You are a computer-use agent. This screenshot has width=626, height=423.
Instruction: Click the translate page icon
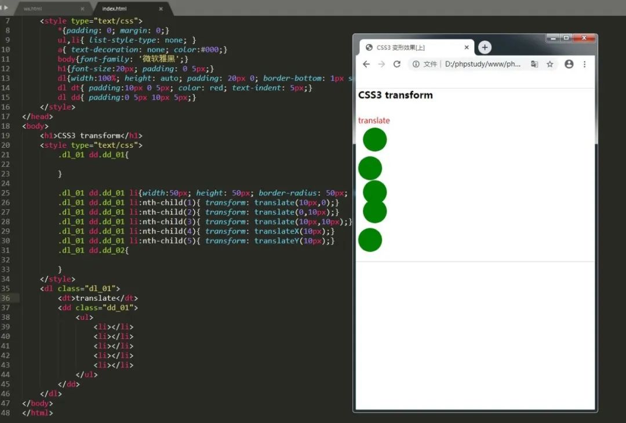tap(534, 64)
